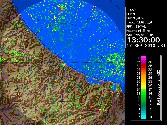Click the 'Height:4.5 km' text
Screen dimensions: 167x125
point(138,31)
